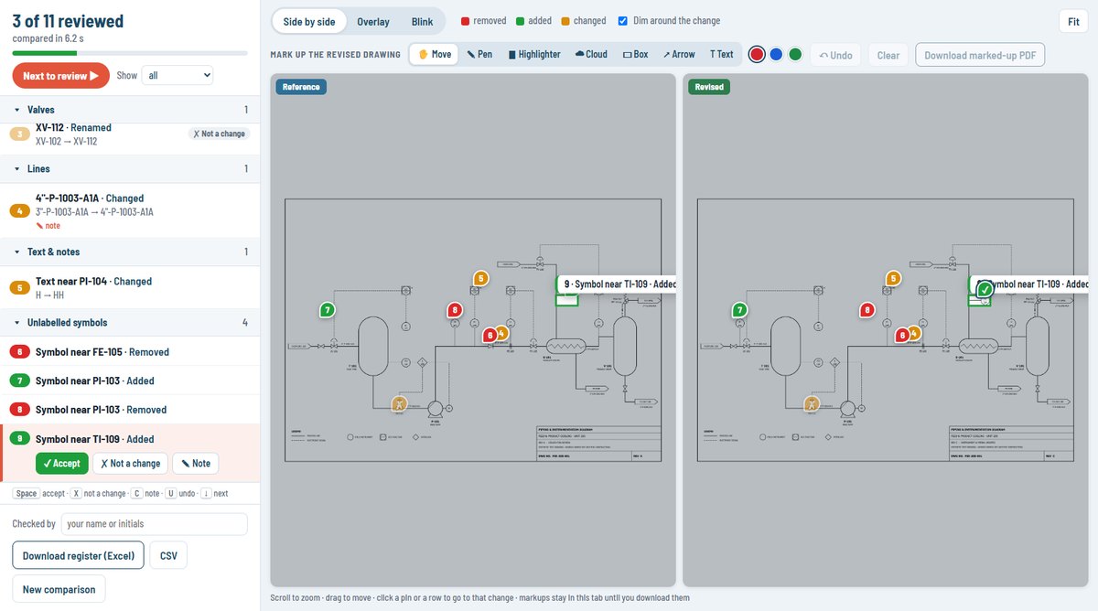Click the Next to review button
Screen dimensions: 1098x611
(61, 76)
